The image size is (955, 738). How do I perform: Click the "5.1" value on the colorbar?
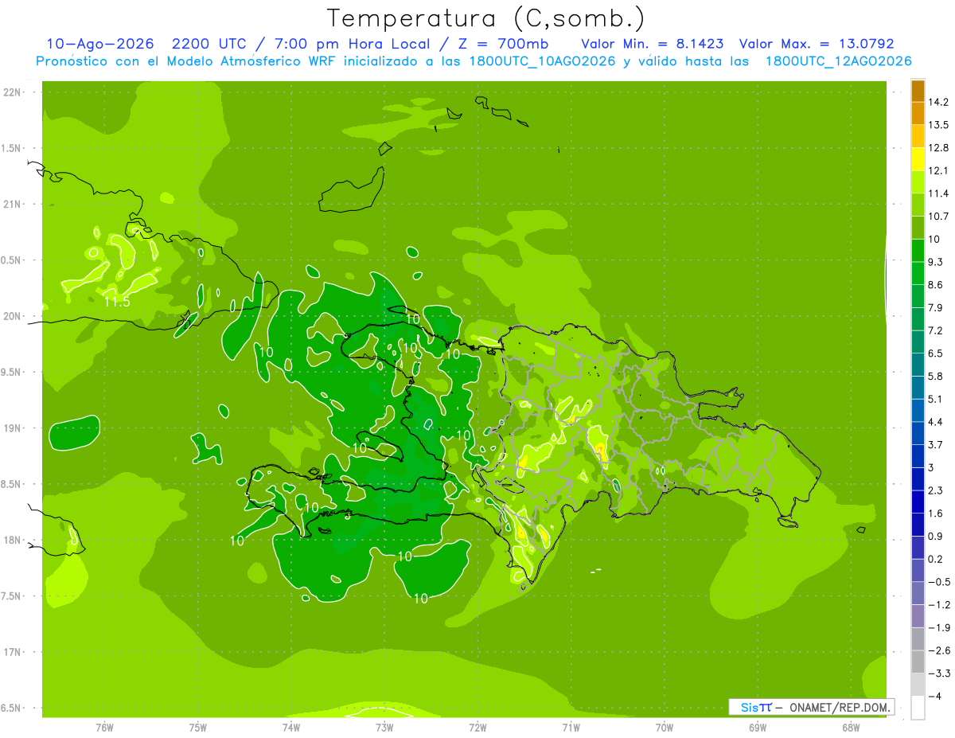(936, 399)
